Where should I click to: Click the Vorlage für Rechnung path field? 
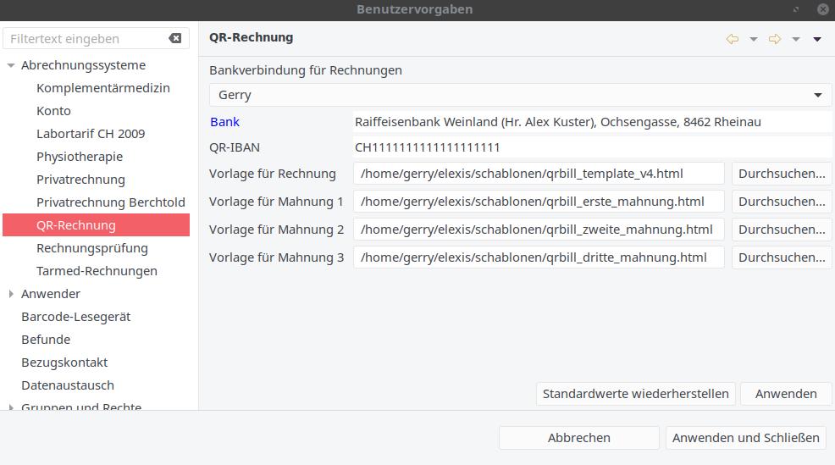click(x=539, y=174)
